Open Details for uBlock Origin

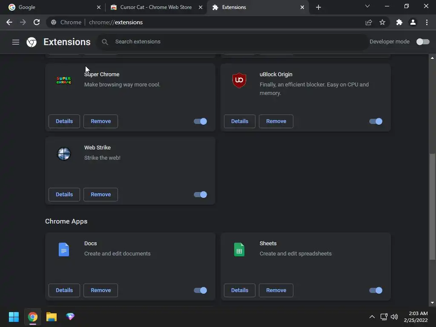point(240,121)
